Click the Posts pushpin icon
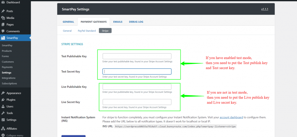 3,11
